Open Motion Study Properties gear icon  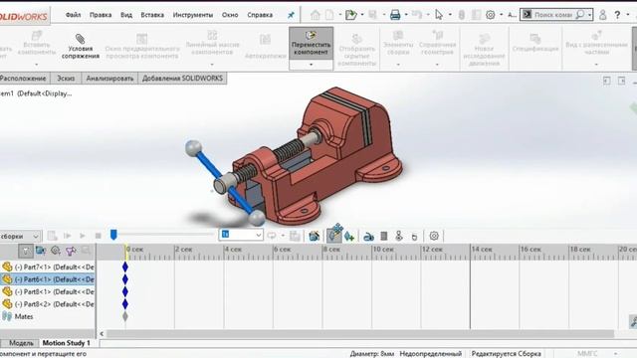[434, 236]
